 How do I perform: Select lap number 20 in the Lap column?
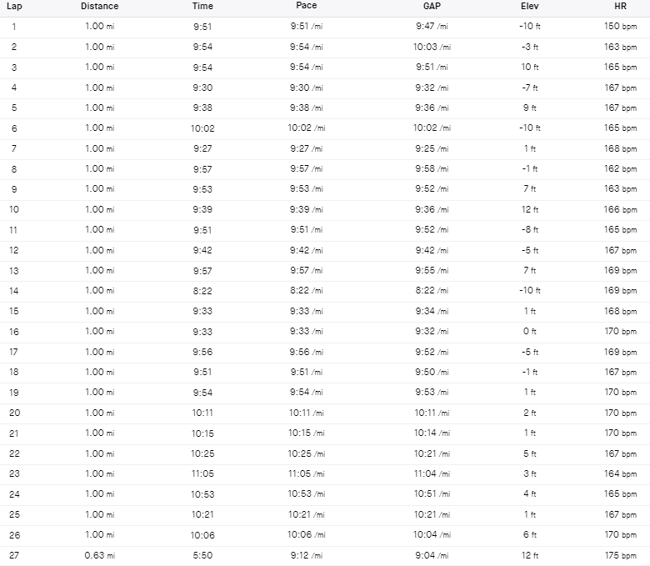point(14,413)
